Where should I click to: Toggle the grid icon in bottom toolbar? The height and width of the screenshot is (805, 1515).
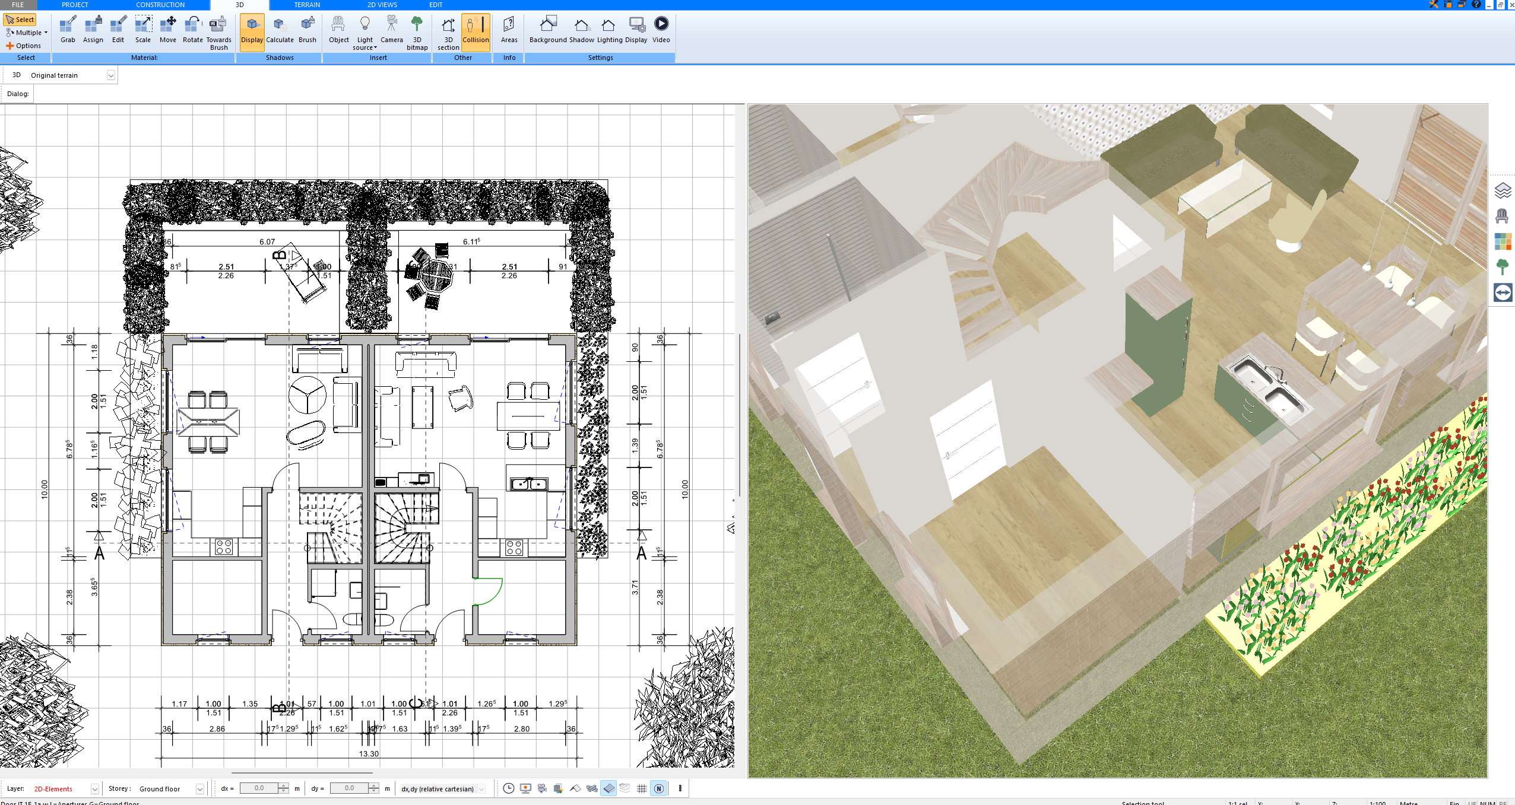(642, 788)
